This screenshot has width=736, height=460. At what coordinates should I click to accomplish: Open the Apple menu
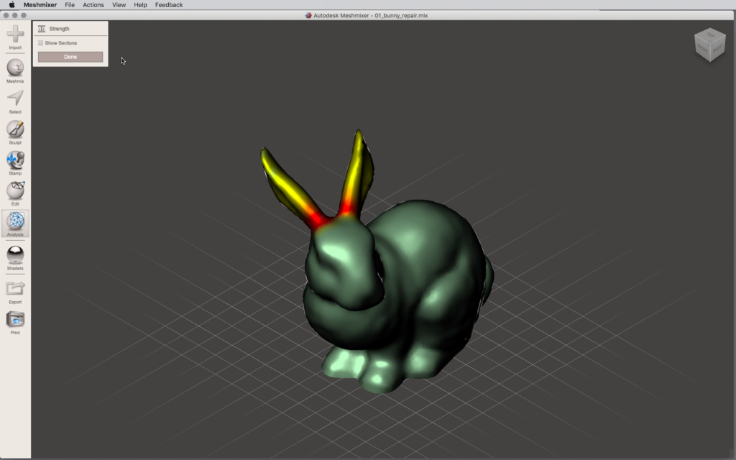click(x=11, y=5)
